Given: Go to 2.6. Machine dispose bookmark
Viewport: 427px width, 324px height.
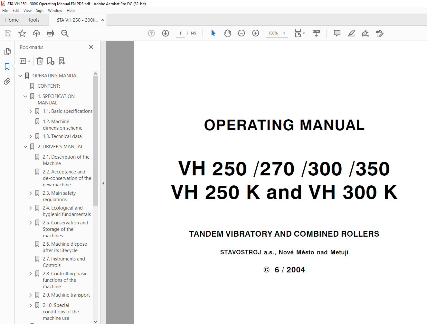Looking at the screenshot, I should 65,247.
